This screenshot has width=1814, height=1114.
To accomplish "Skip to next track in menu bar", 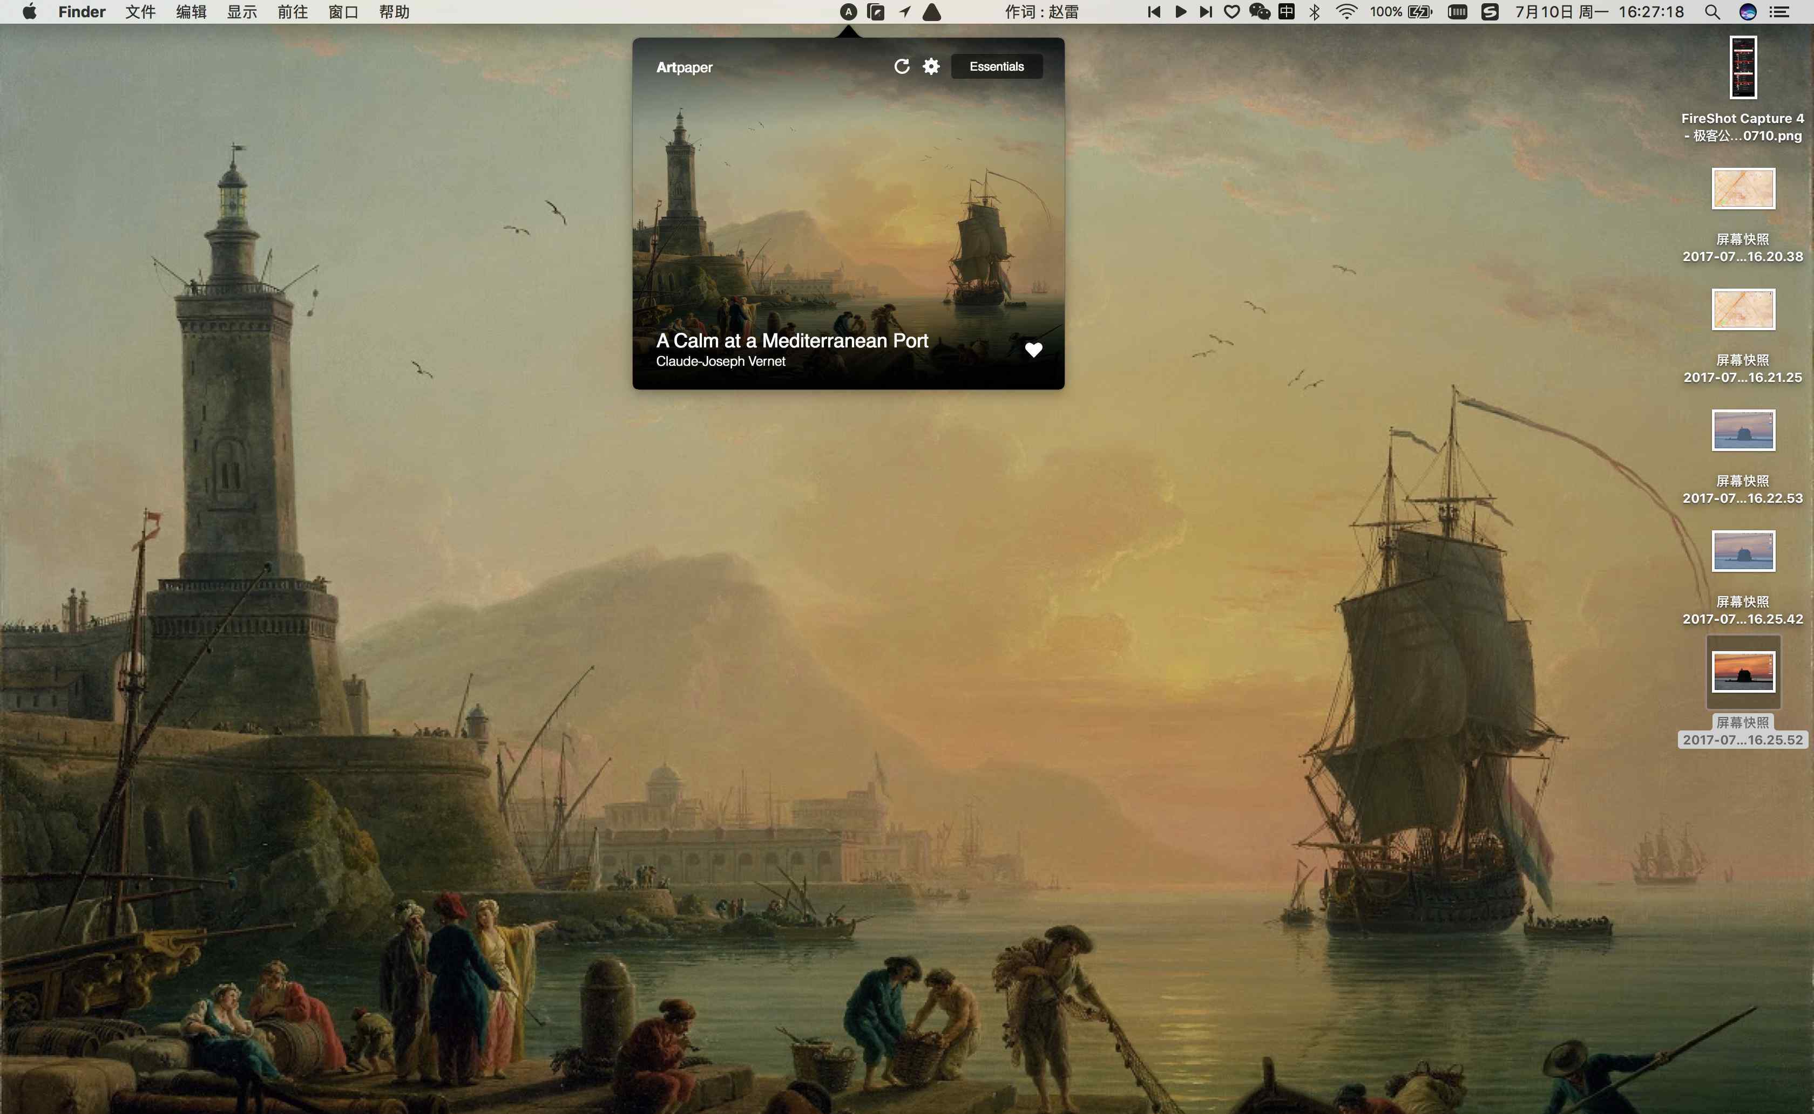I will pos(1206,12).
